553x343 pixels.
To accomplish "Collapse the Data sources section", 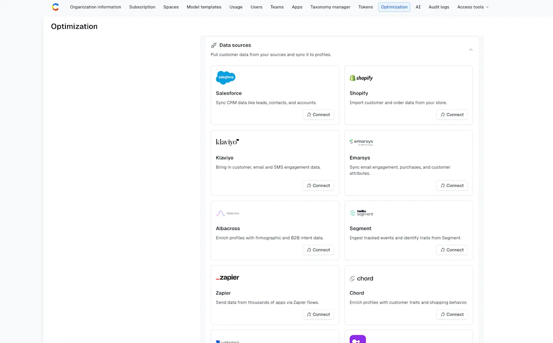I will coord(470,49).
